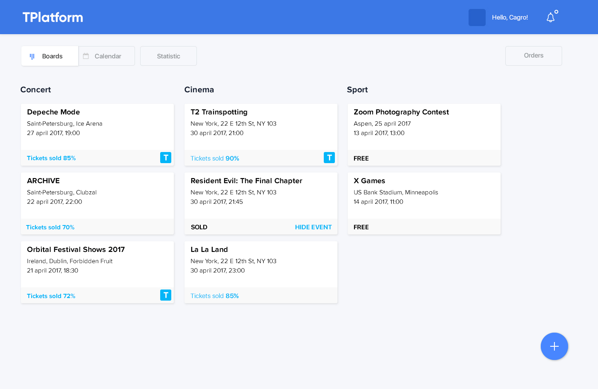Open Tickets sold 85% on Depeche Mode
The height and width of the screenshot is (389, 598).
[51, 158]
